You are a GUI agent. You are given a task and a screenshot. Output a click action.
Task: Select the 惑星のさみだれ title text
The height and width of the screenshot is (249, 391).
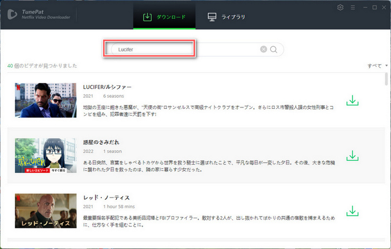pyautogui.click(x=101, y=142)
